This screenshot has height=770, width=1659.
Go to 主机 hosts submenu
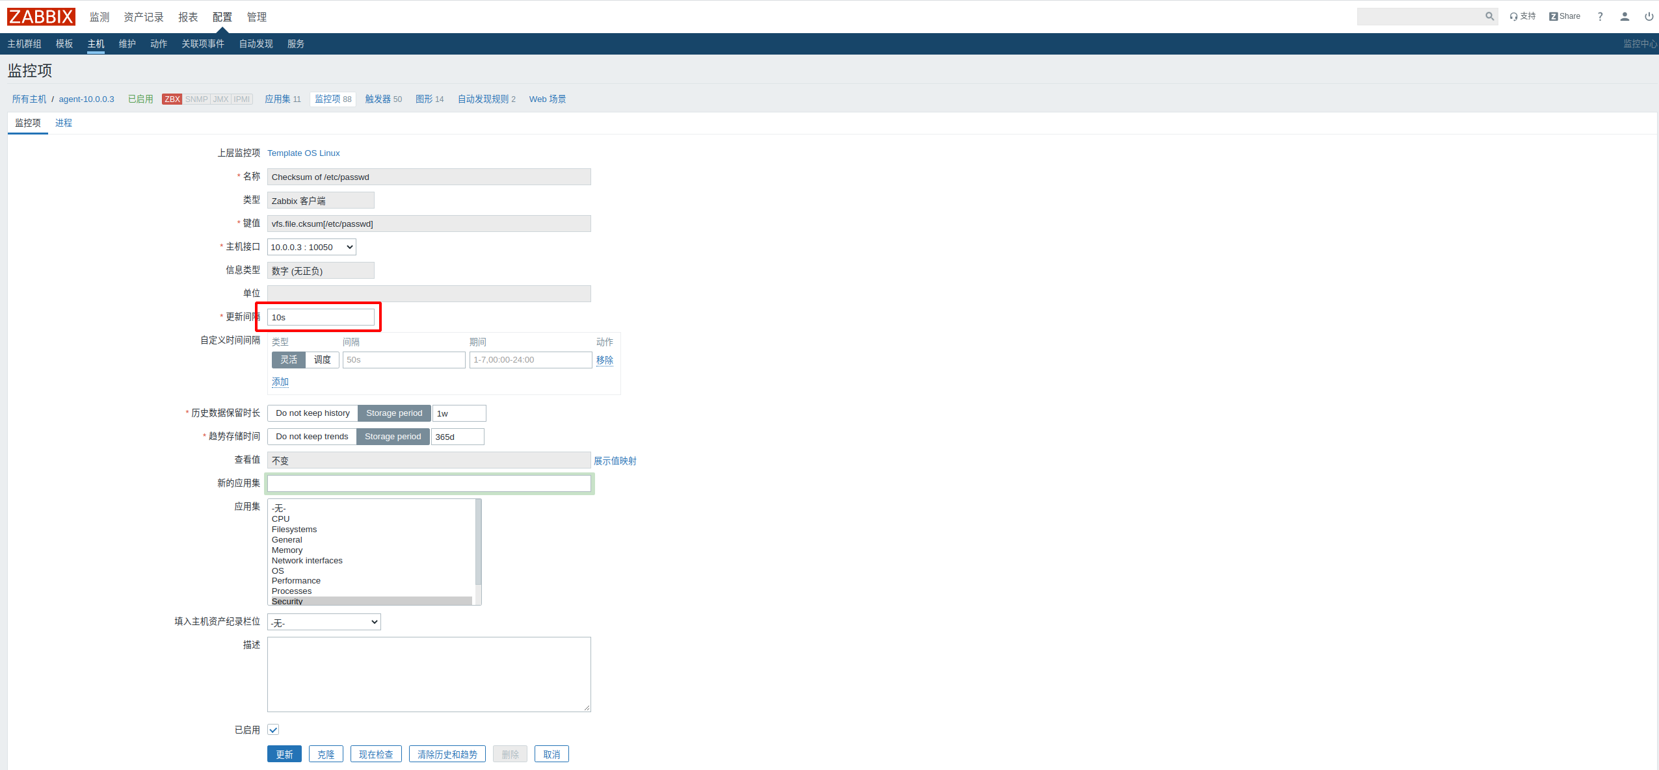point(96,44)
